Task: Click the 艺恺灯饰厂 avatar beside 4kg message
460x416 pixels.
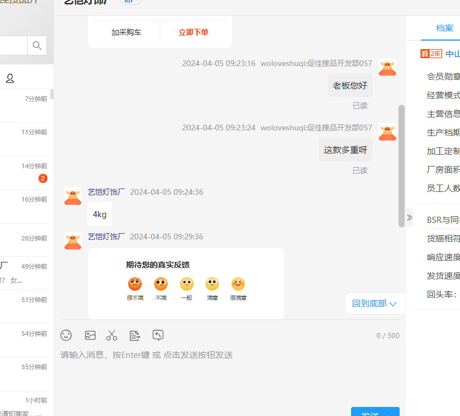Action: tap(73, 196)
